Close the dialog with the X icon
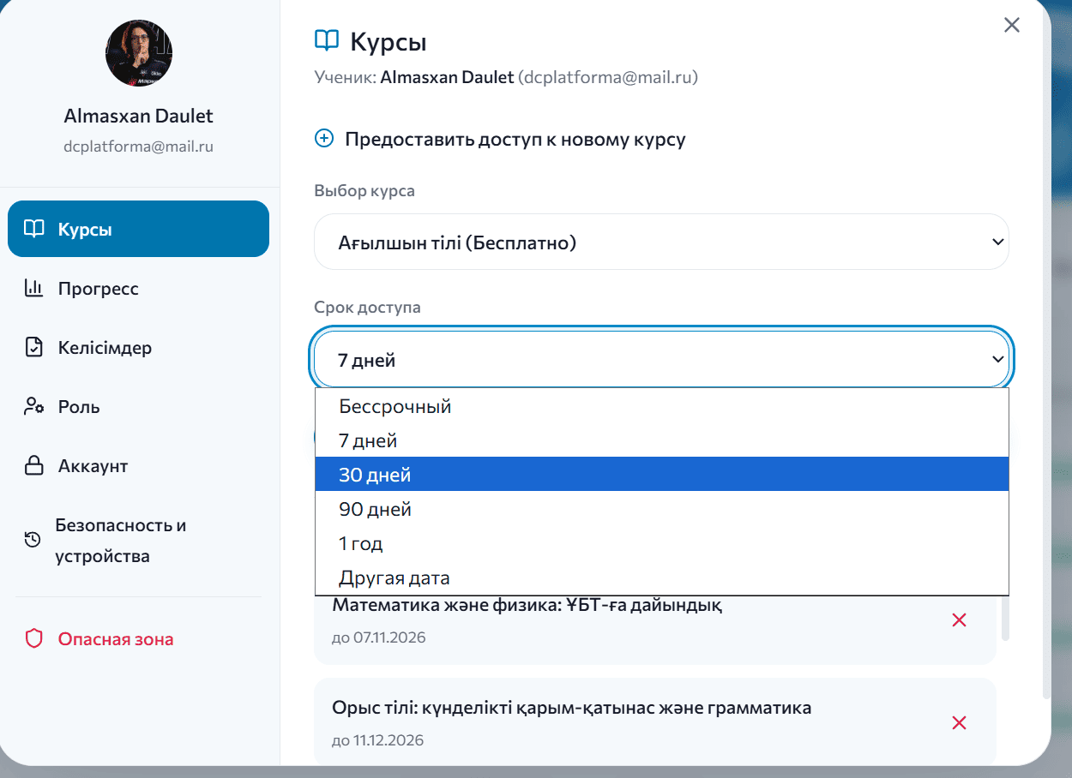Image resolution: width=1072 pixels, height=778 pixels. [1012, 25]
